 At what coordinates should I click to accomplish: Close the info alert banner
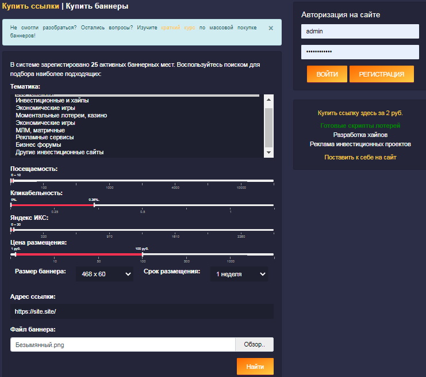click(271, 28)
